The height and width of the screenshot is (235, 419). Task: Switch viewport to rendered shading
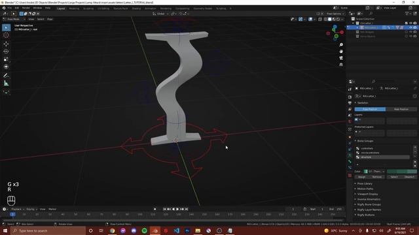[338, 19]
